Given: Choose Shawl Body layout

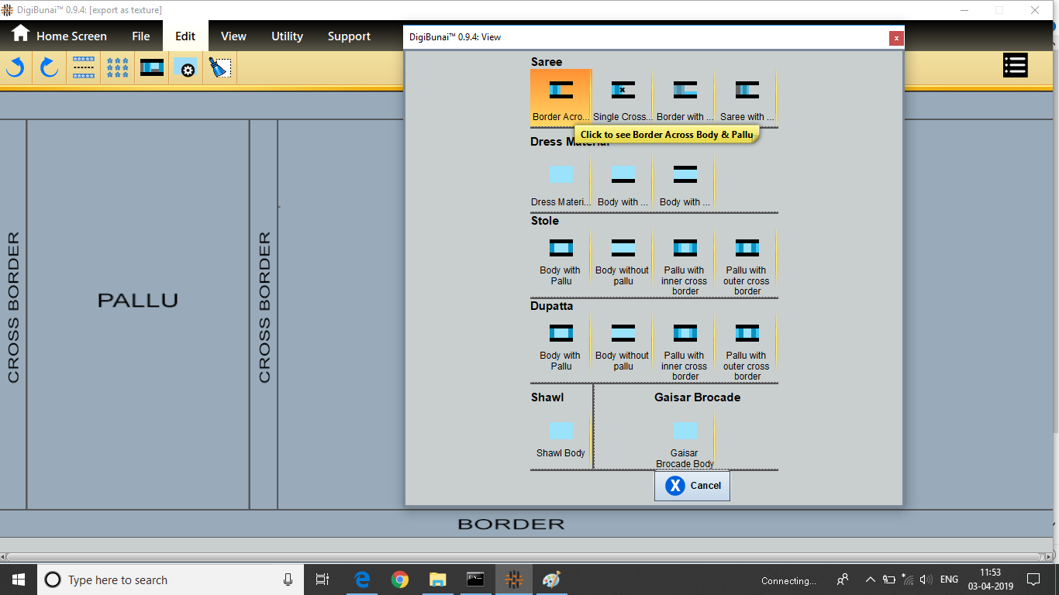Looking at the screenshot, I should tap(561, 439).
